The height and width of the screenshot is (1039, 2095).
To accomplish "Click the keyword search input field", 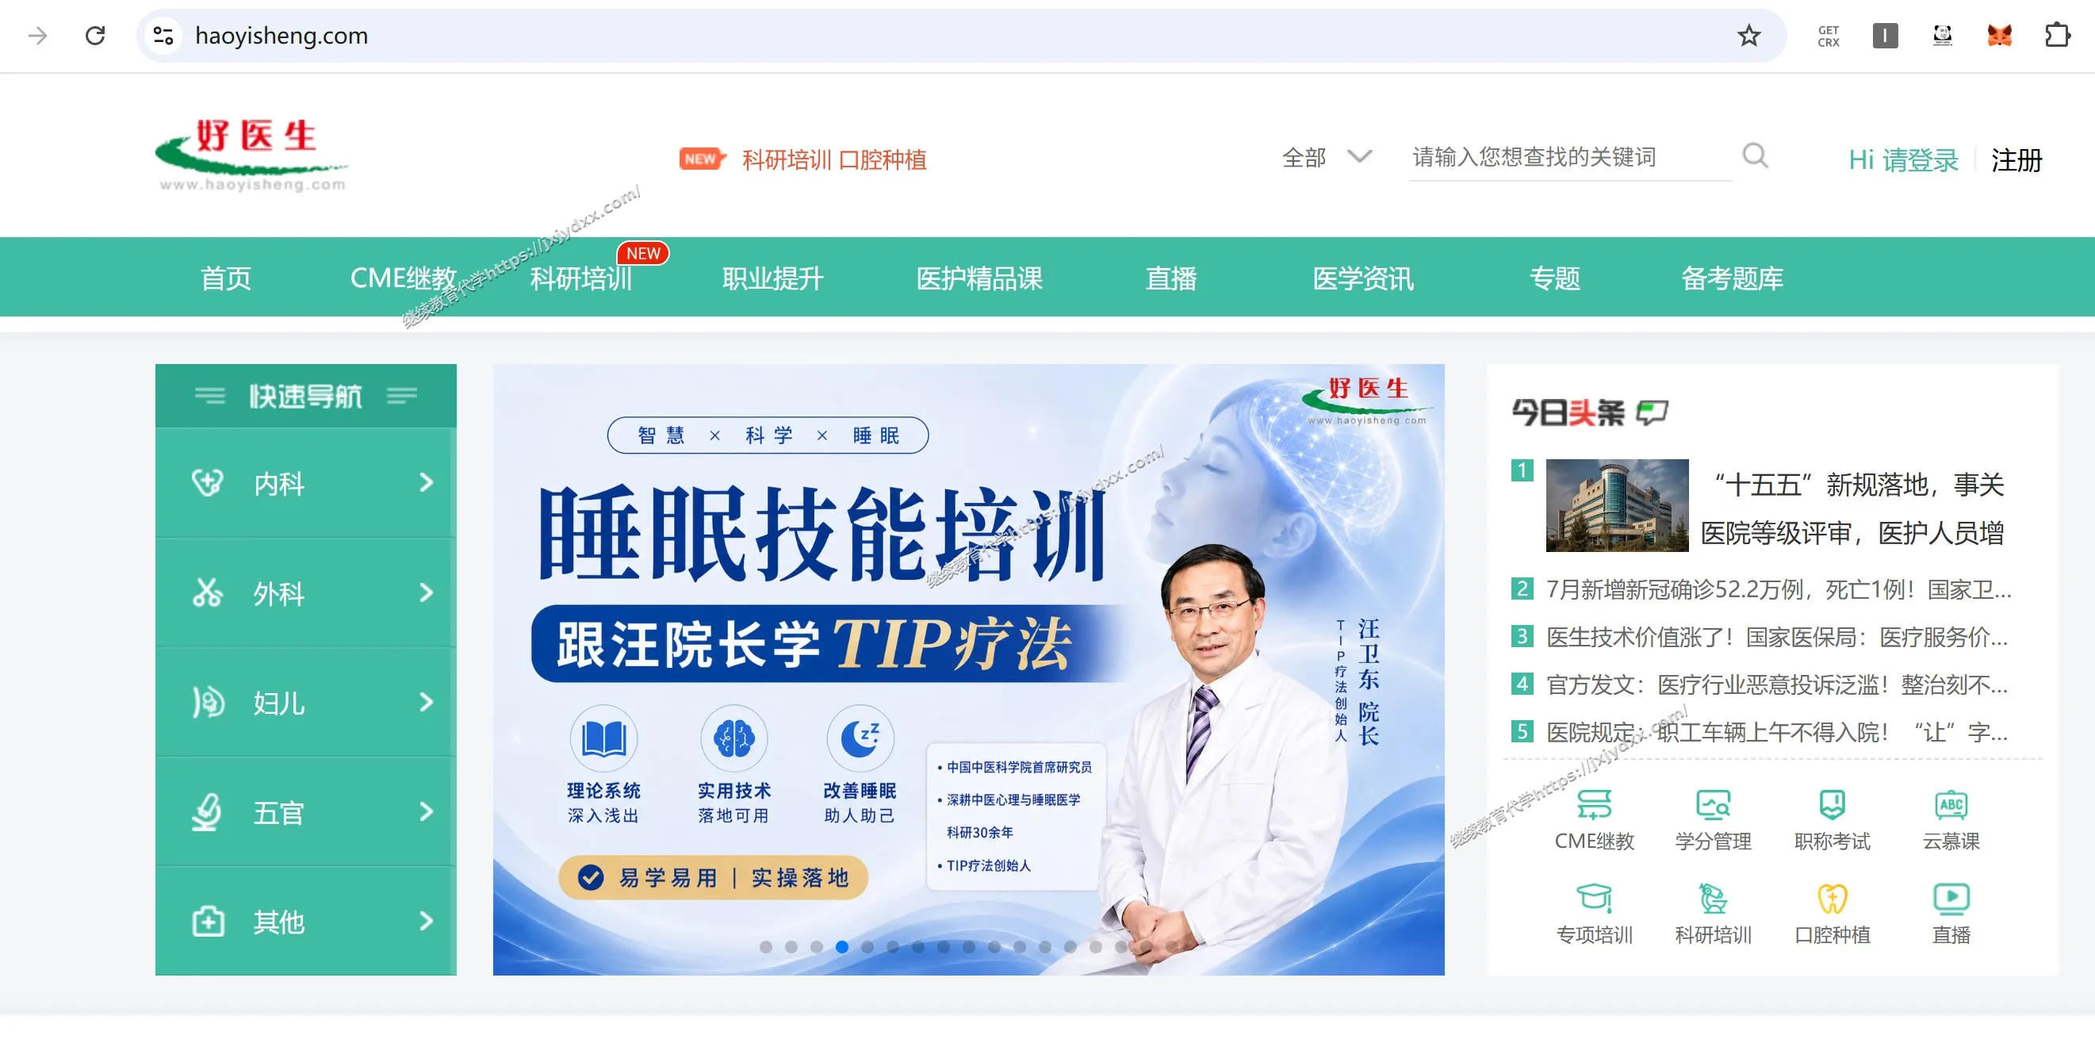I will click(1569, 156).
